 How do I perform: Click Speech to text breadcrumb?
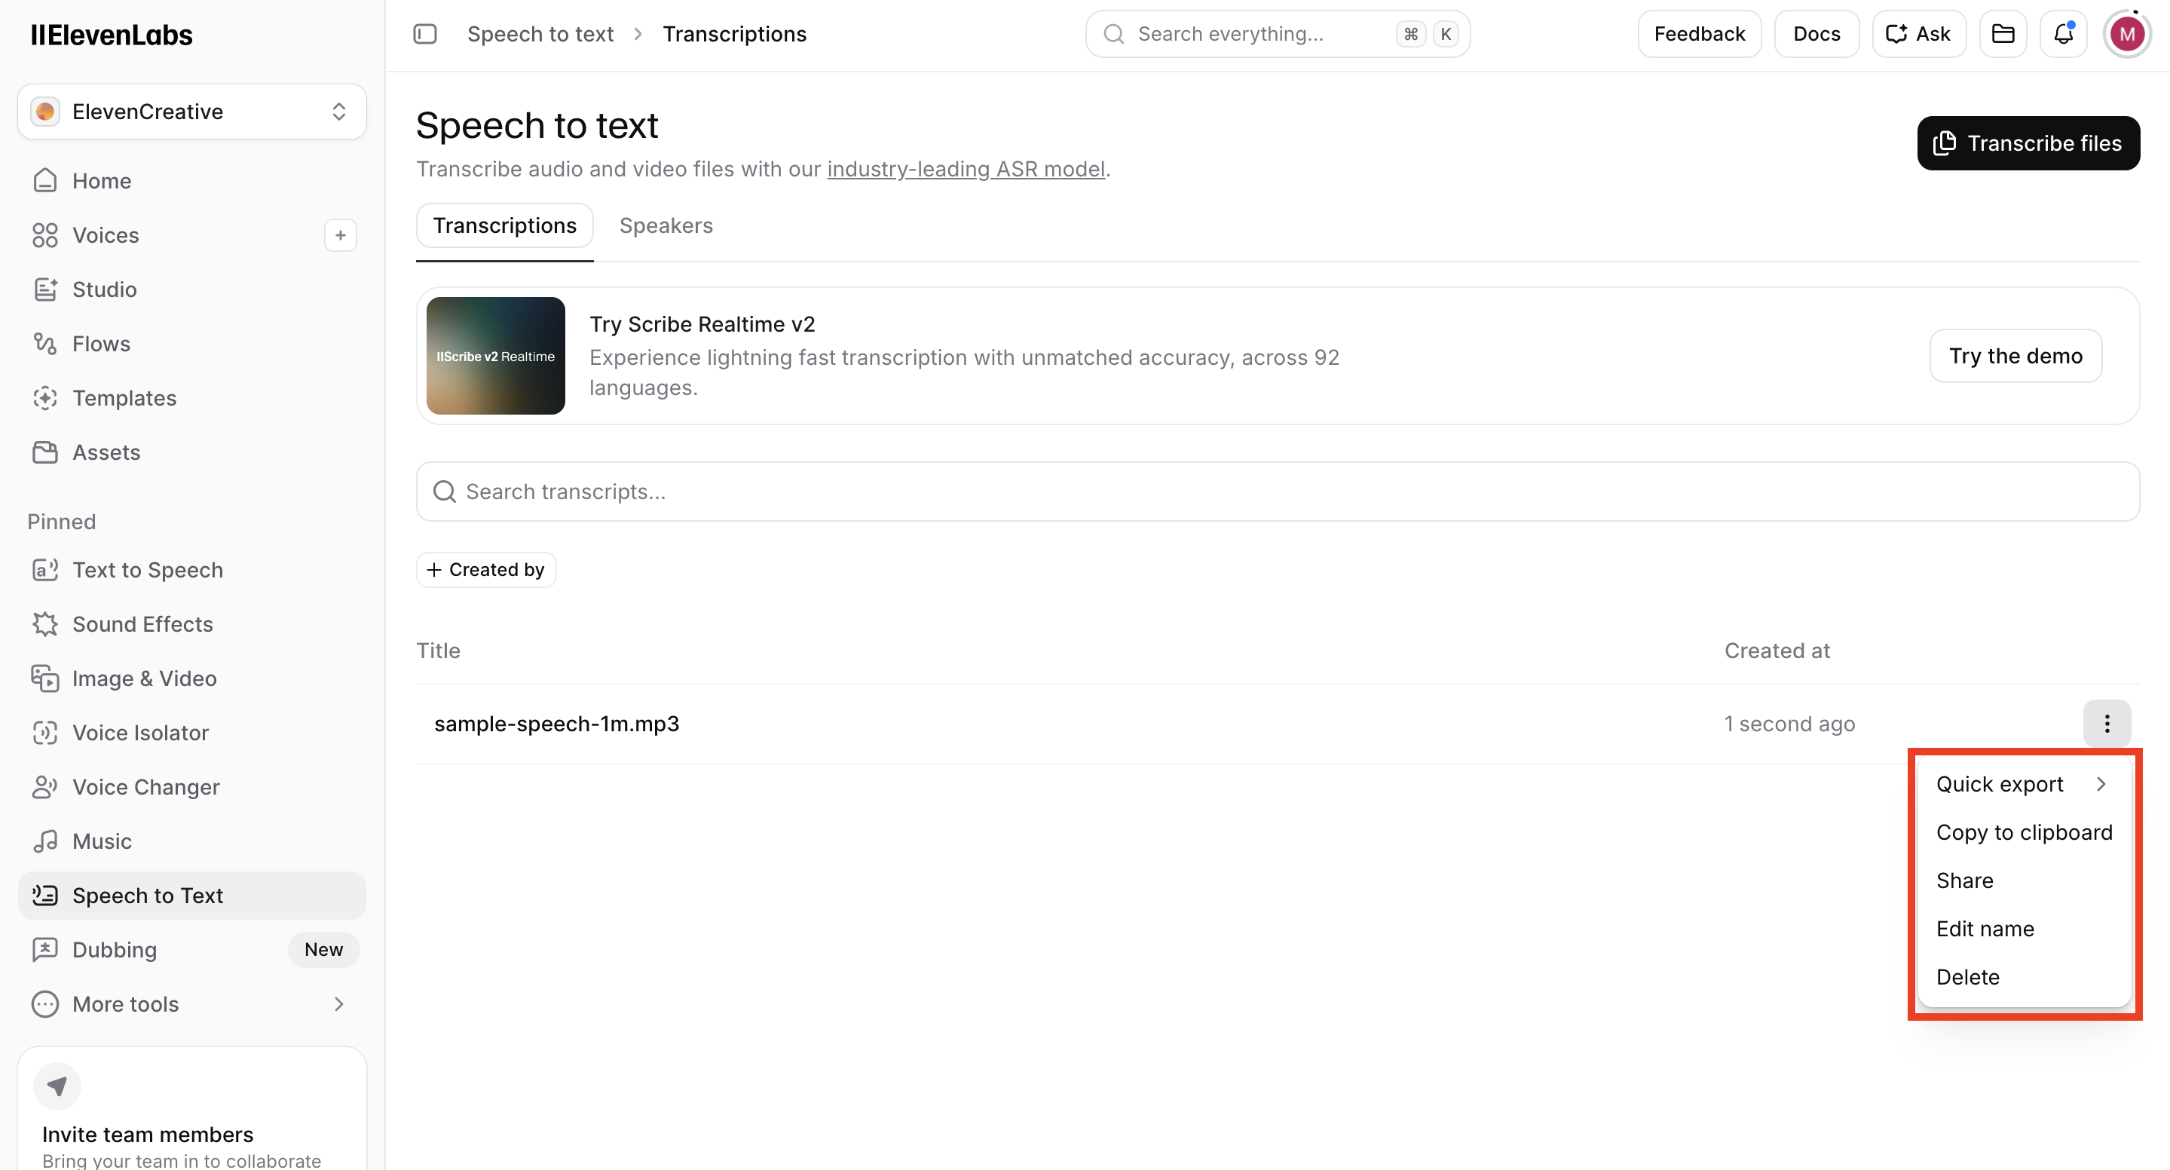pos(540,34)
